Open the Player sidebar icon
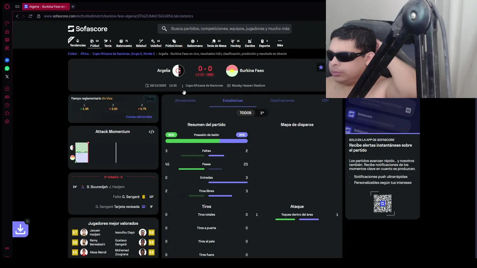477x268 pixels. (x=7, y=89)
